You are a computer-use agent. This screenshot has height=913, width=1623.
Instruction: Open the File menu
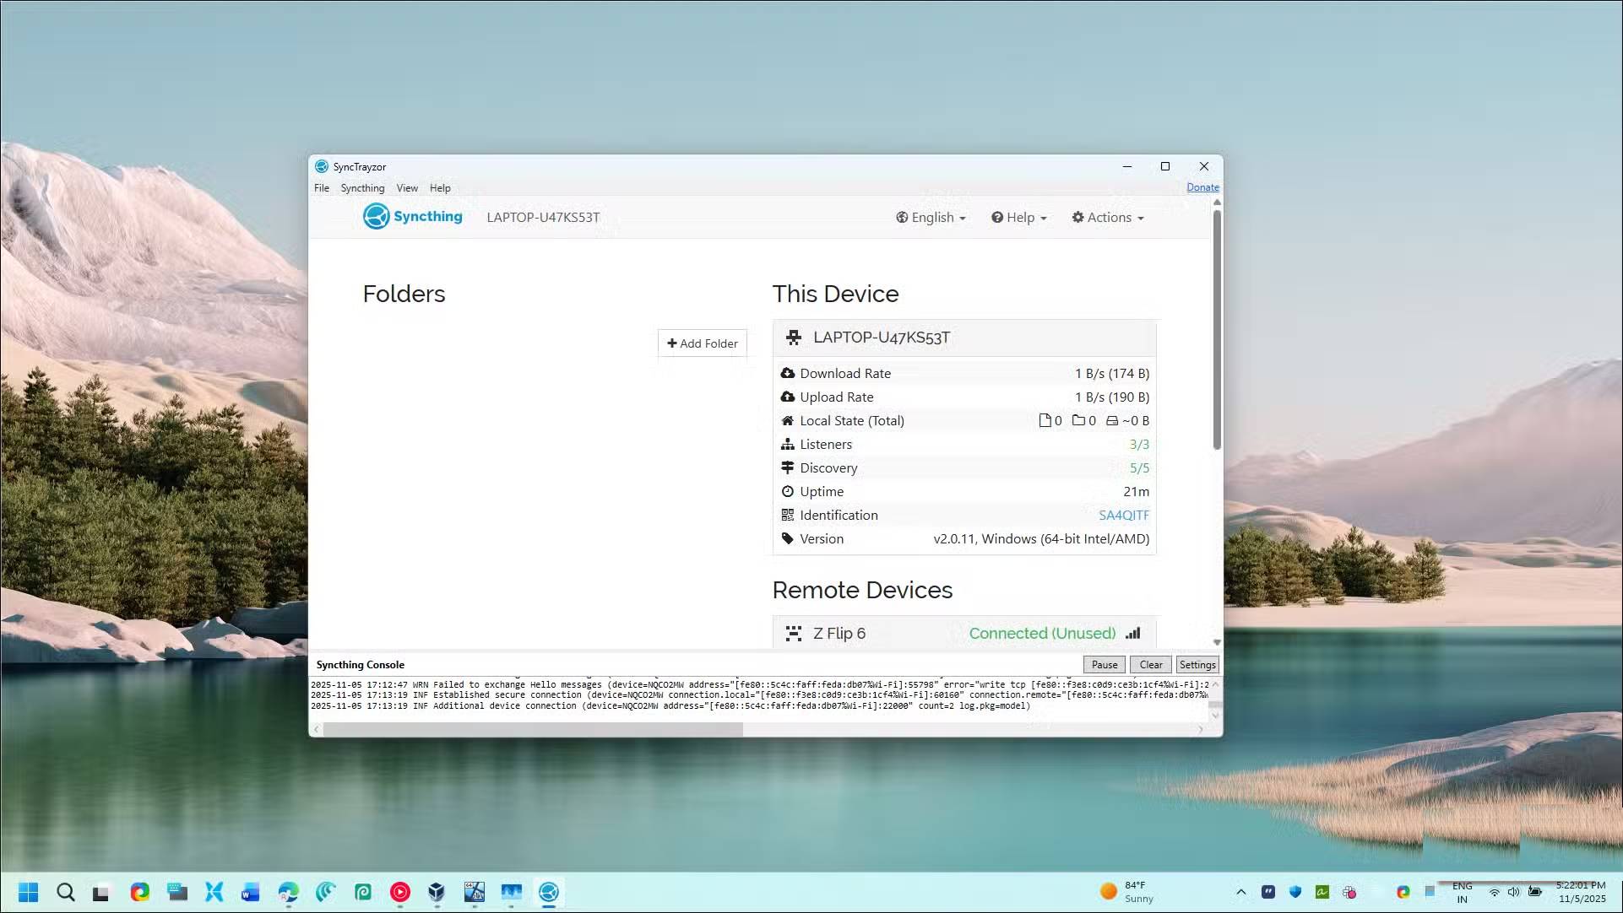click(322, 187)
